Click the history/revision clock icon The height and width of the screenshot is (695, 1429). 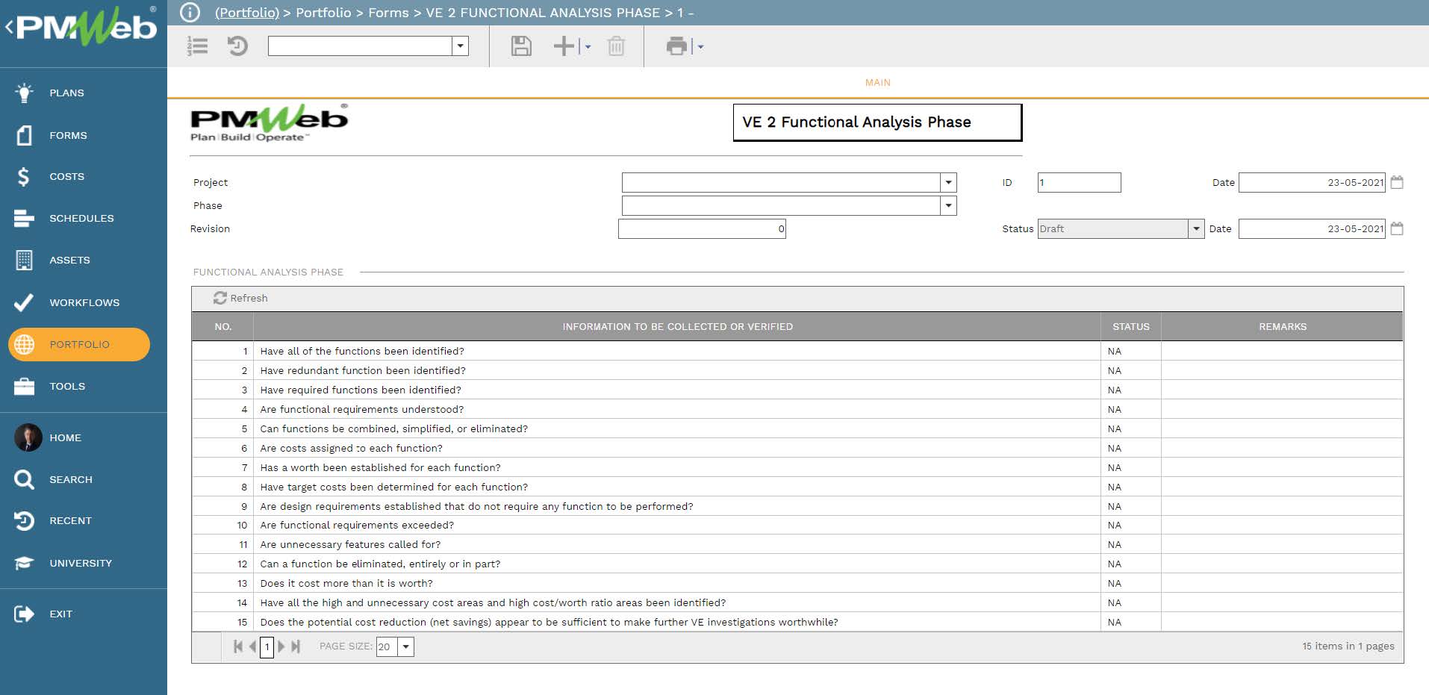click(x=237, y=46)
